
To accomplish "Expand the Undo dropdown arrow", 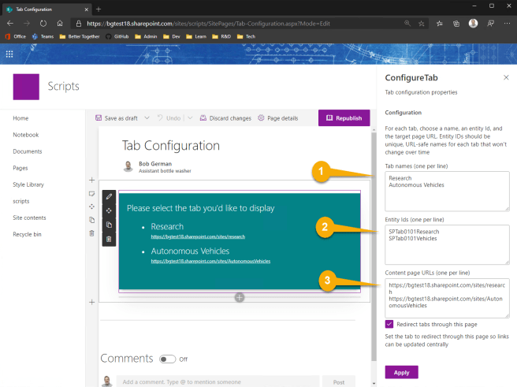I will (190, 118).
